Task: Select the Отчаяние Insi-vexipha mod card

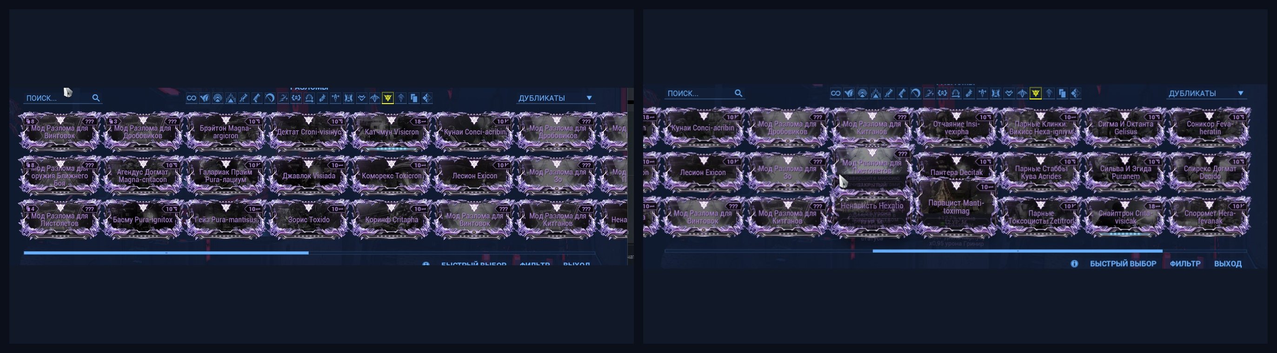Action: point(956,128)
